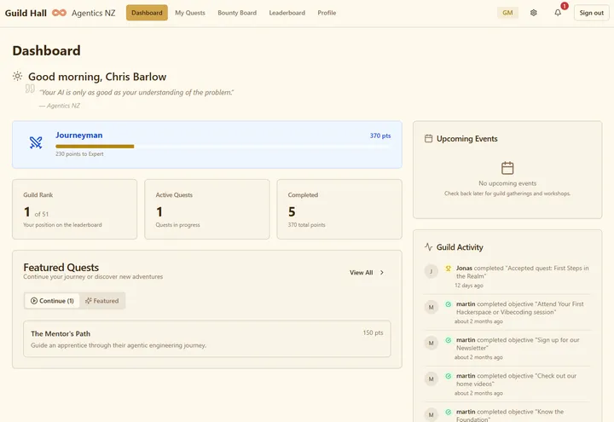
Task: Click the J avatar for Jonas
Action: (432, 271)
